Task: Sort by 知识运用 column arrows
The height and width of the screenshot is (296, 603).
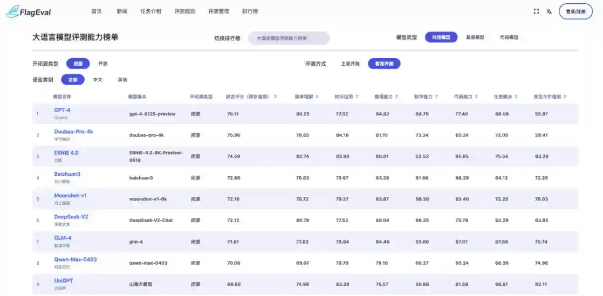Action: (357, 97)
